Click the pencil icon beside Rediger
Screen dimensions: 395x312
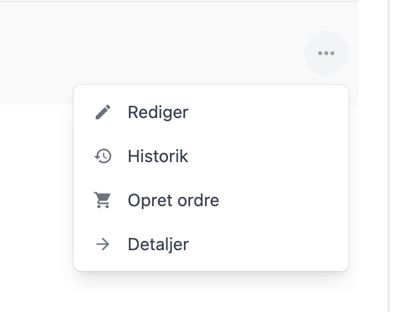103,113
